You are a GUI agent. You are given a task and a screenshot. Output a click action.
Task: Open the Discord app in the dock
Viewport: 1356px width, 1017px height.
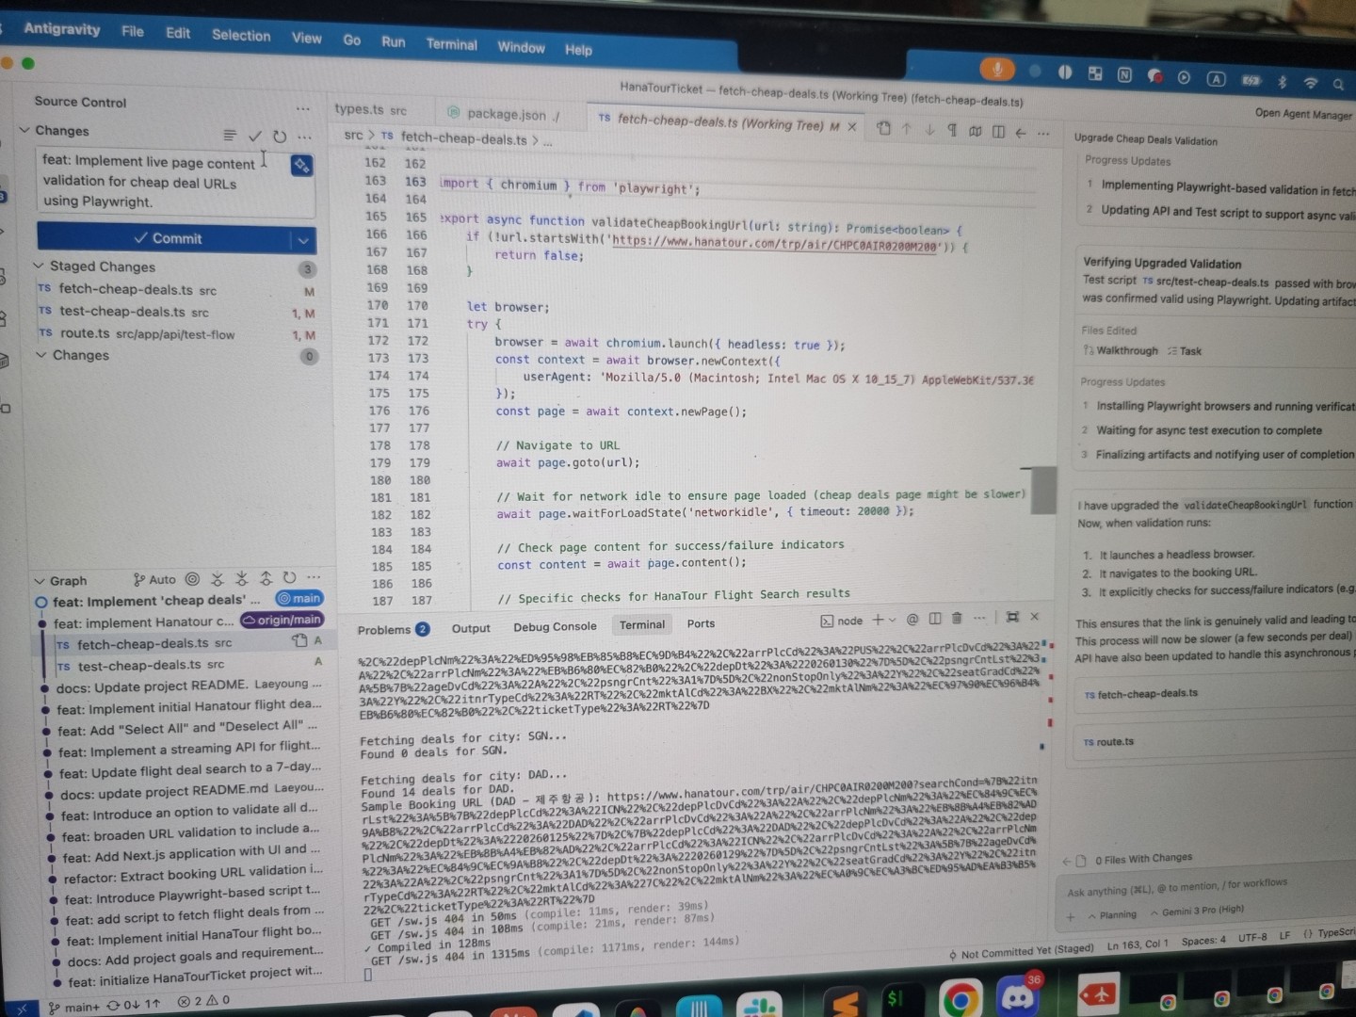point(1017,996)
